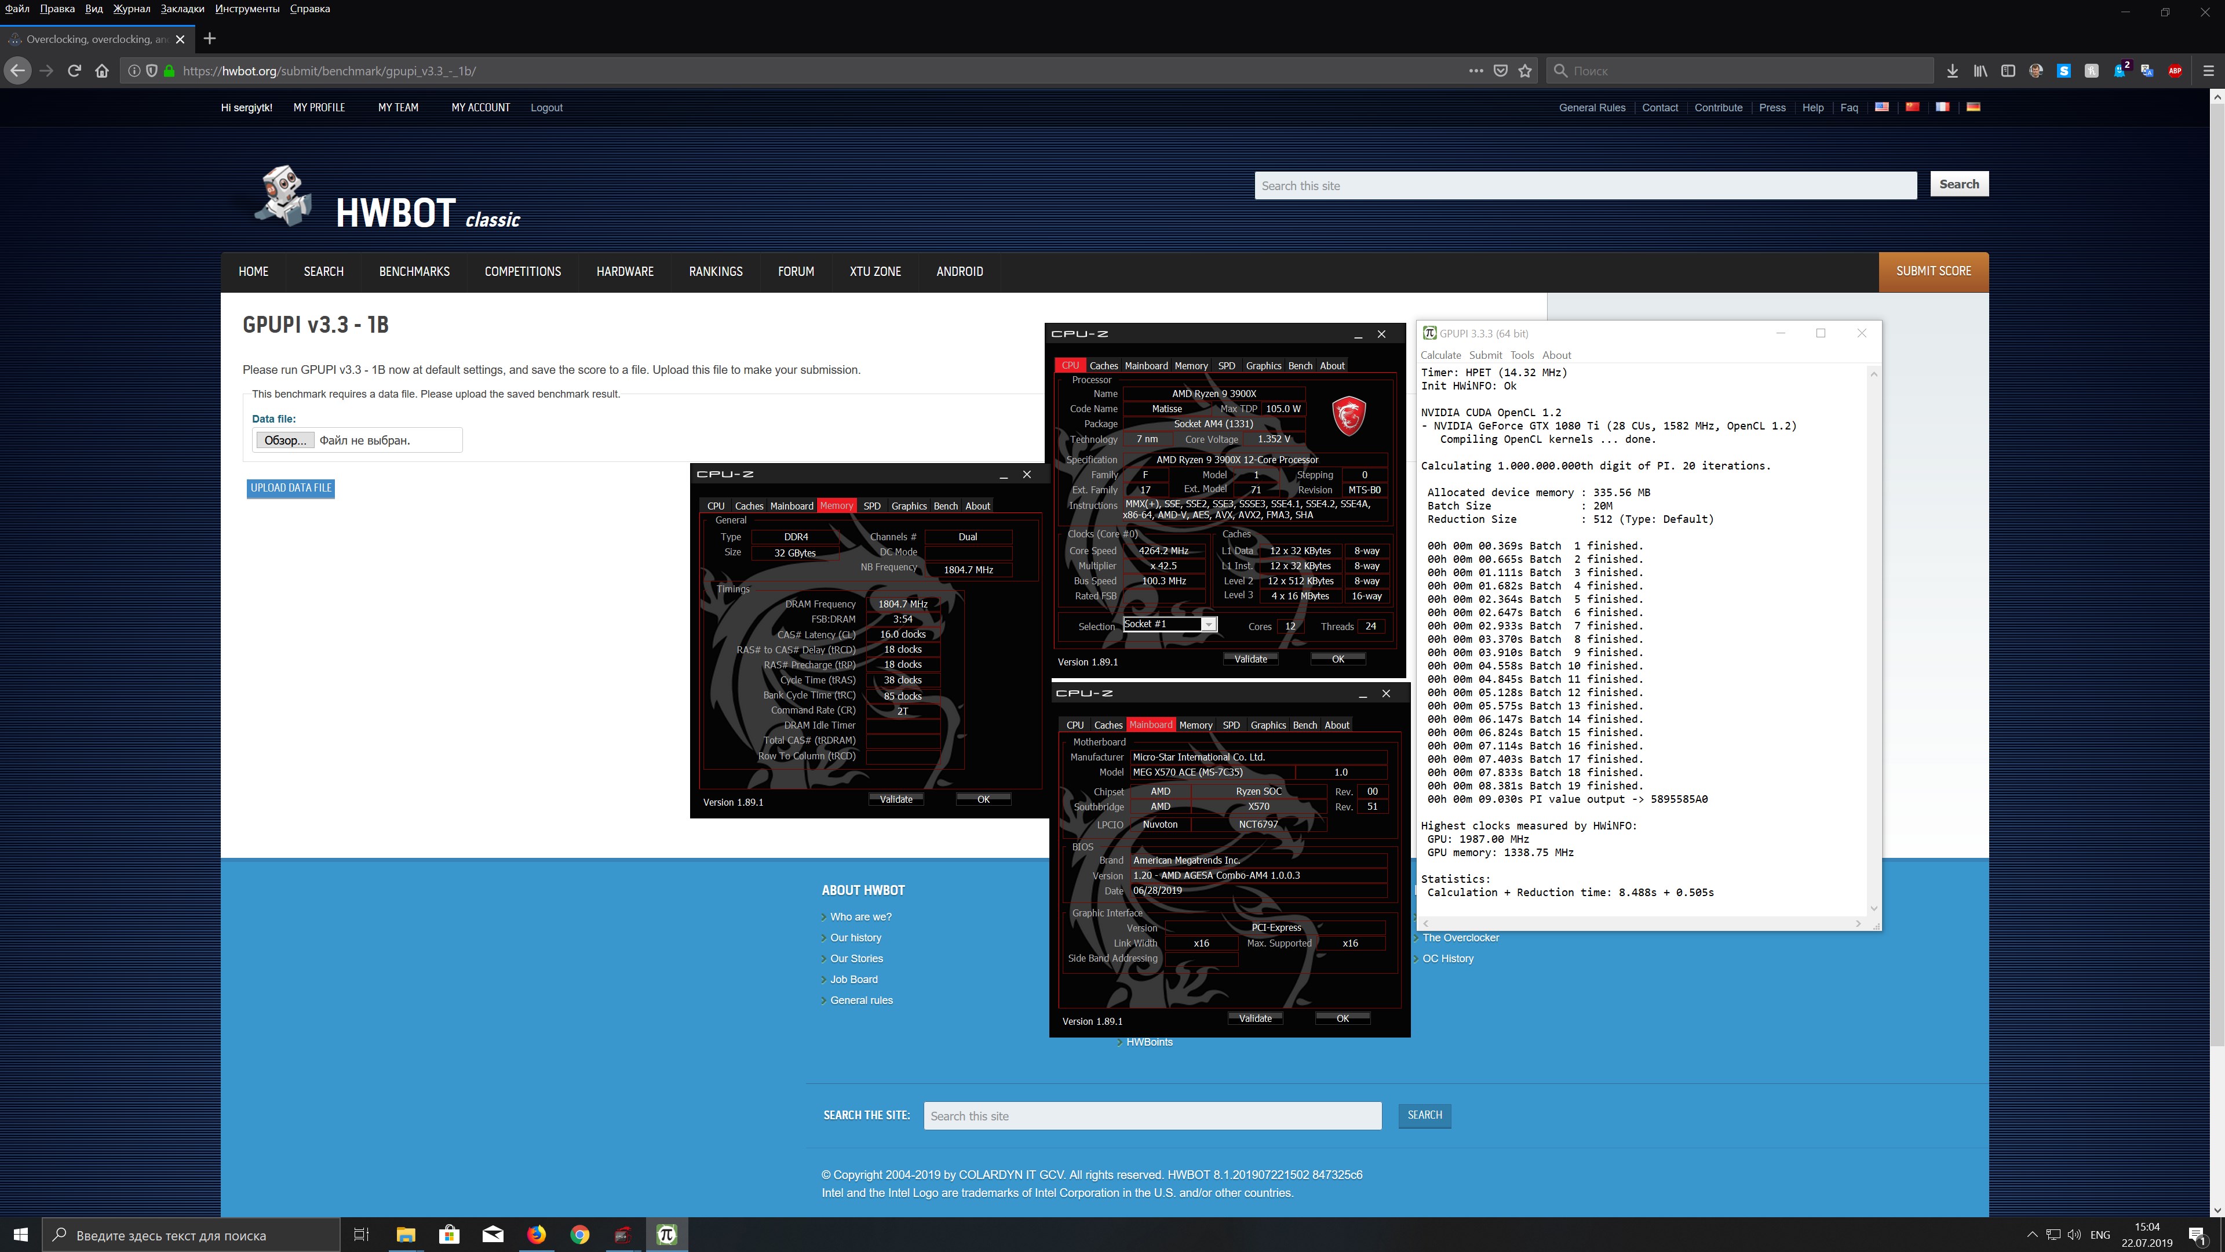This screenshot has height=1252, width=2225.
Task: Open the Submit menu in GPUPI
Action: click(x=1484, y=355)
